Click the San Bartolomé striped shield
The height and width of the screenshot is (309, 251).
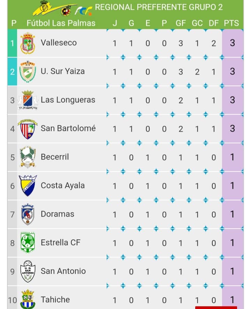[x=28, y=129]
